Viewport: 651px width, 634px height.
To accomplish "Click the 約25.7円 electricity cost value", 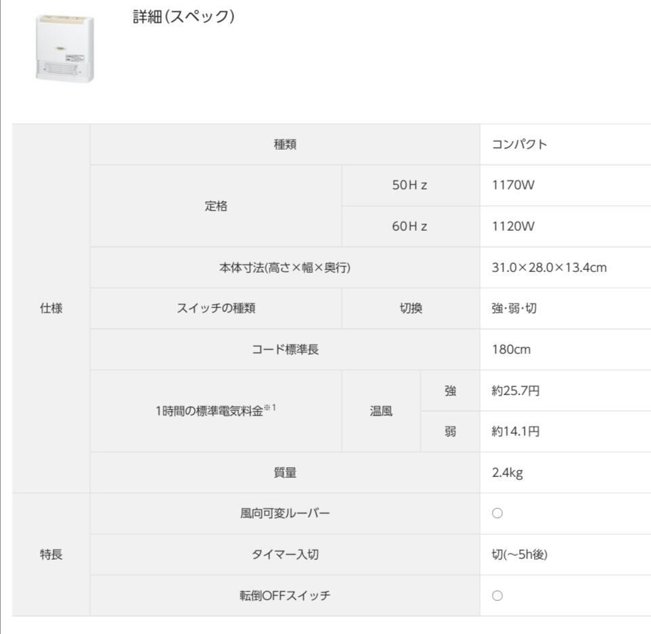I will (515, 390).
